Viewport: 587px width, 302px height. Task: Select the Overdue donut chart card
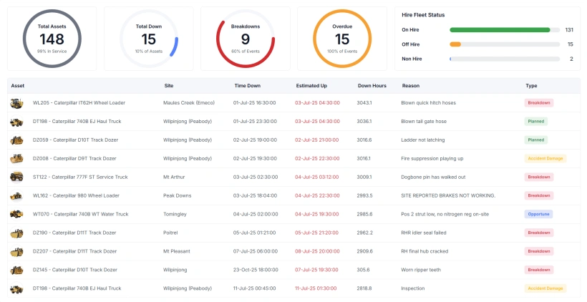coord(341,39)
